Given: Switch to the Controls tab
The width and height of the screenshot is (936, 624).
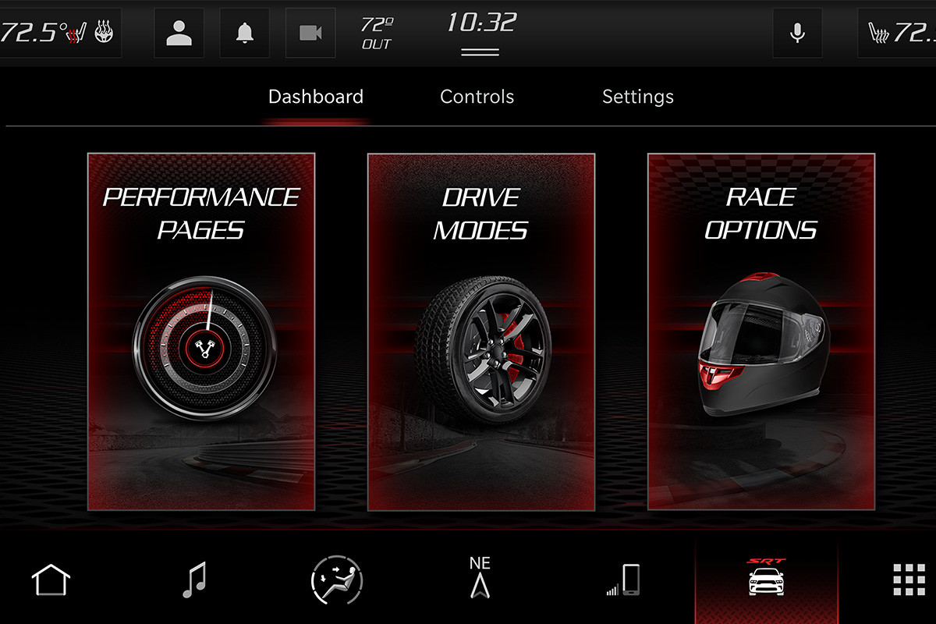Looking at the screenshot, I should point(477,96).
